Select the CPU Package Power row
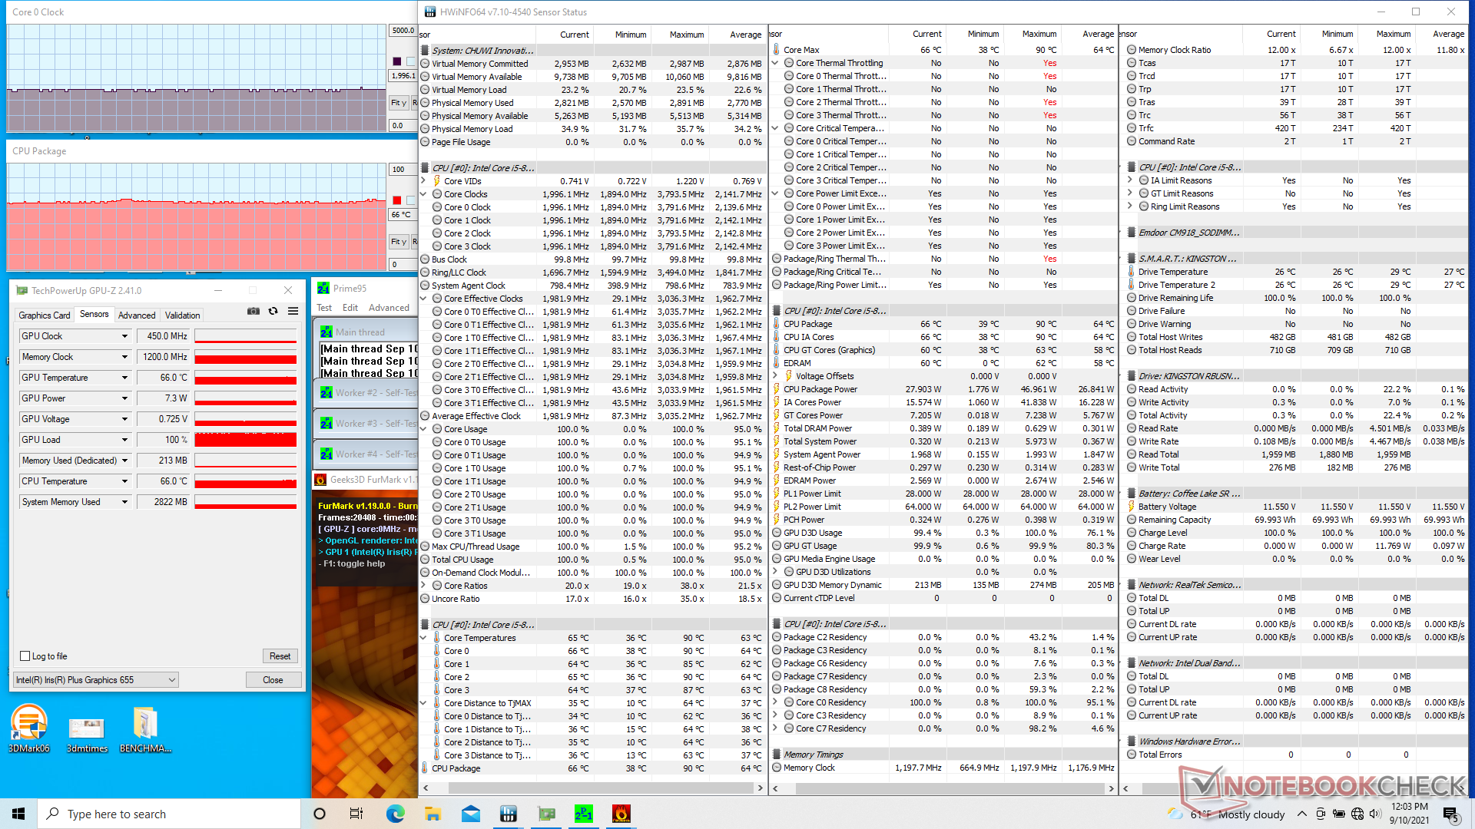This screenshot has width=1475, height=829. (943, 389)
